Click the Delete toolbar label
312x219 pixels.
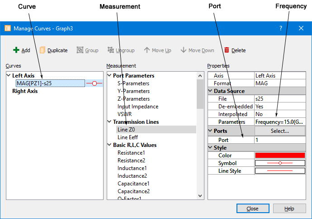coord(239,50)
